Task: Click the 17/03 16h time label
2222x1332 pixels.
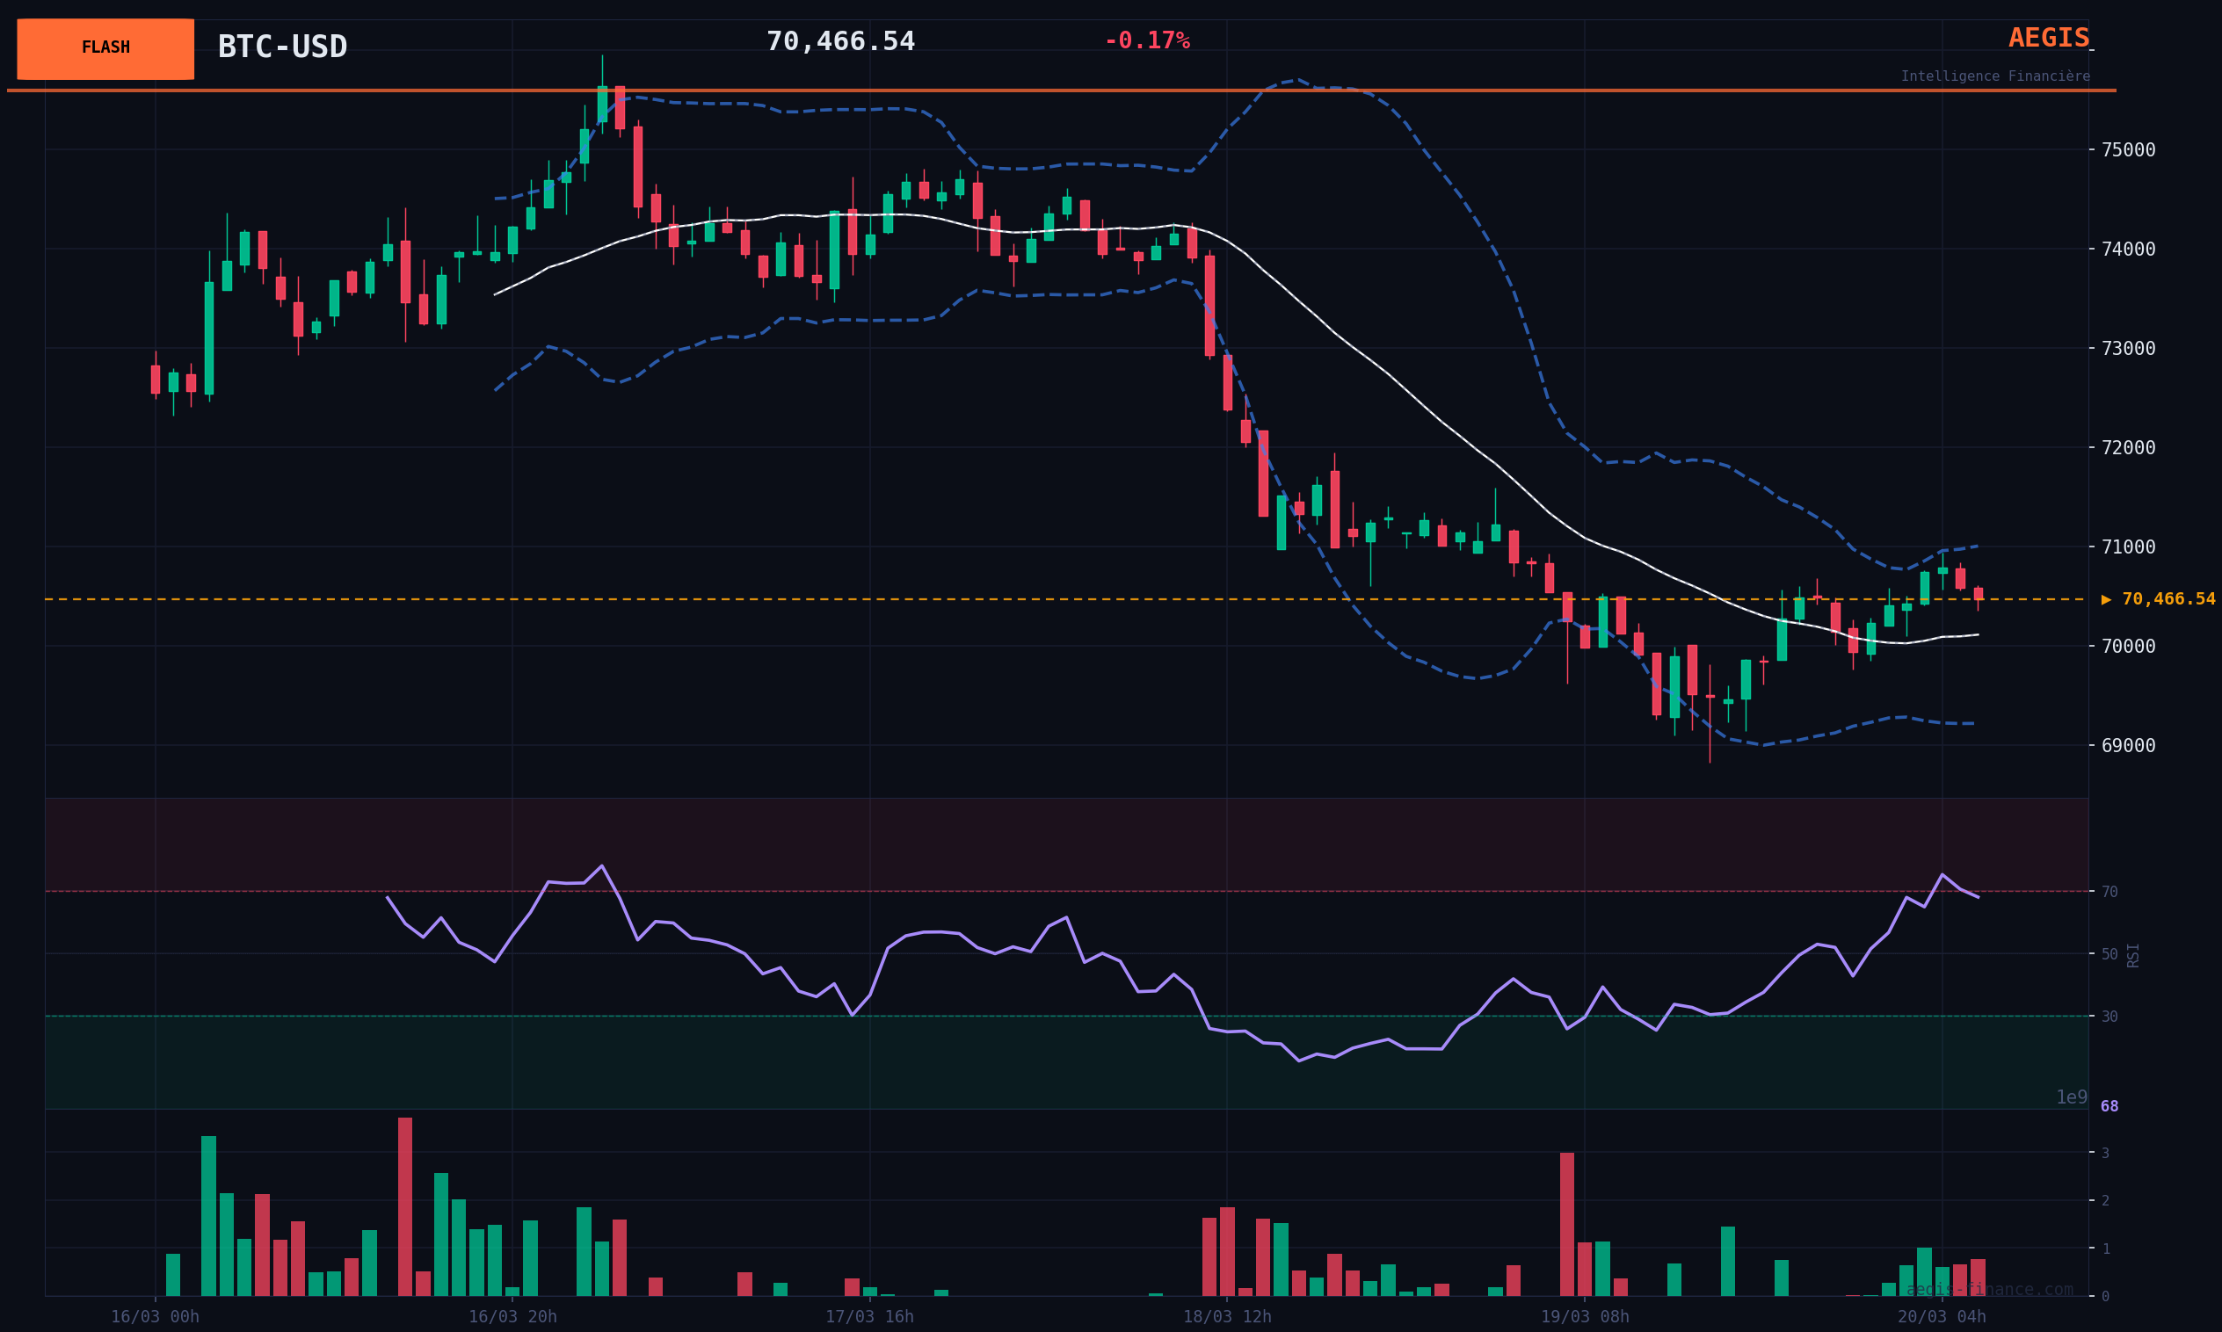Action: tap(869, 1317)
